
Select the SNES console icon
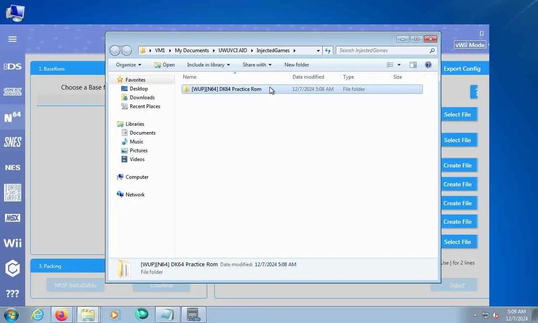coord(13,142)
